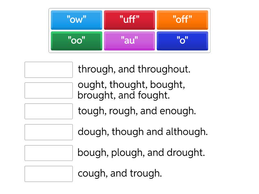
Task: Choose the dark blue "o" tile
Action: click(x=182, y=41)
